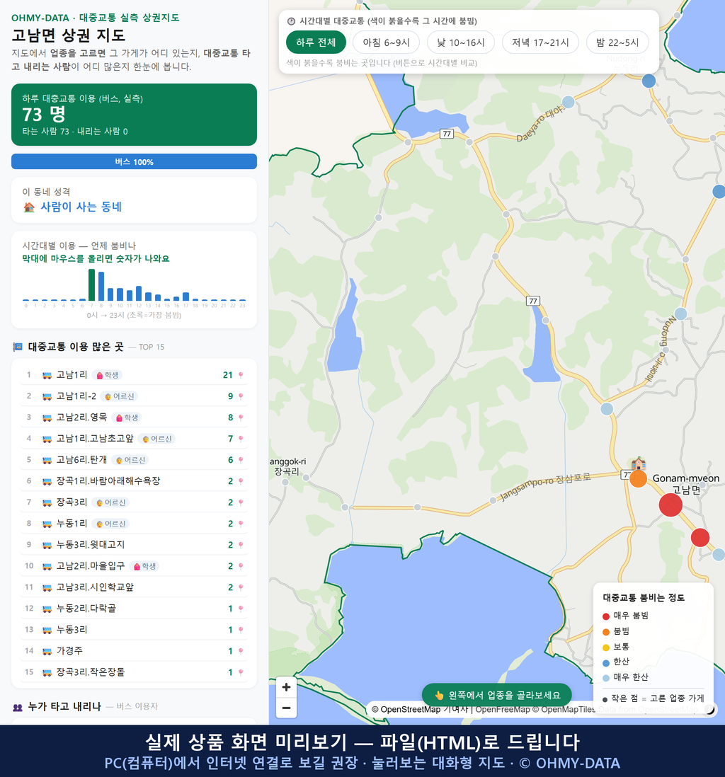This screenshot has height=777, width=725.
Task: Click the yellow 보통 legend swatch
Action: coord(605,647)
